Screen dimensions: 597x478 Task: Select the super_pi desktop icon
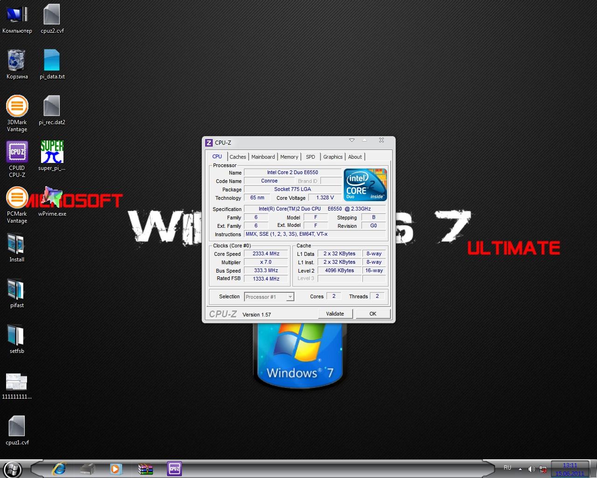[x=52, y=156]
